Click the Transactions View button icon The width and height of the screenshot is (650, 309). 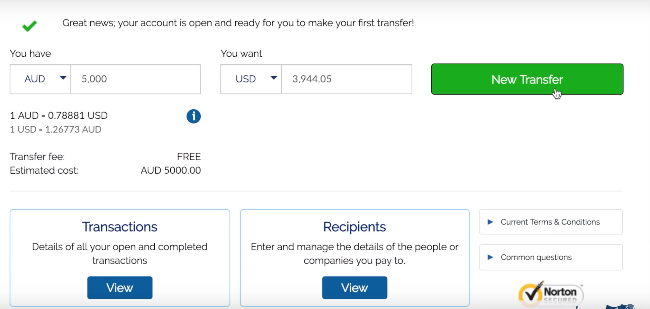(120, 287)
